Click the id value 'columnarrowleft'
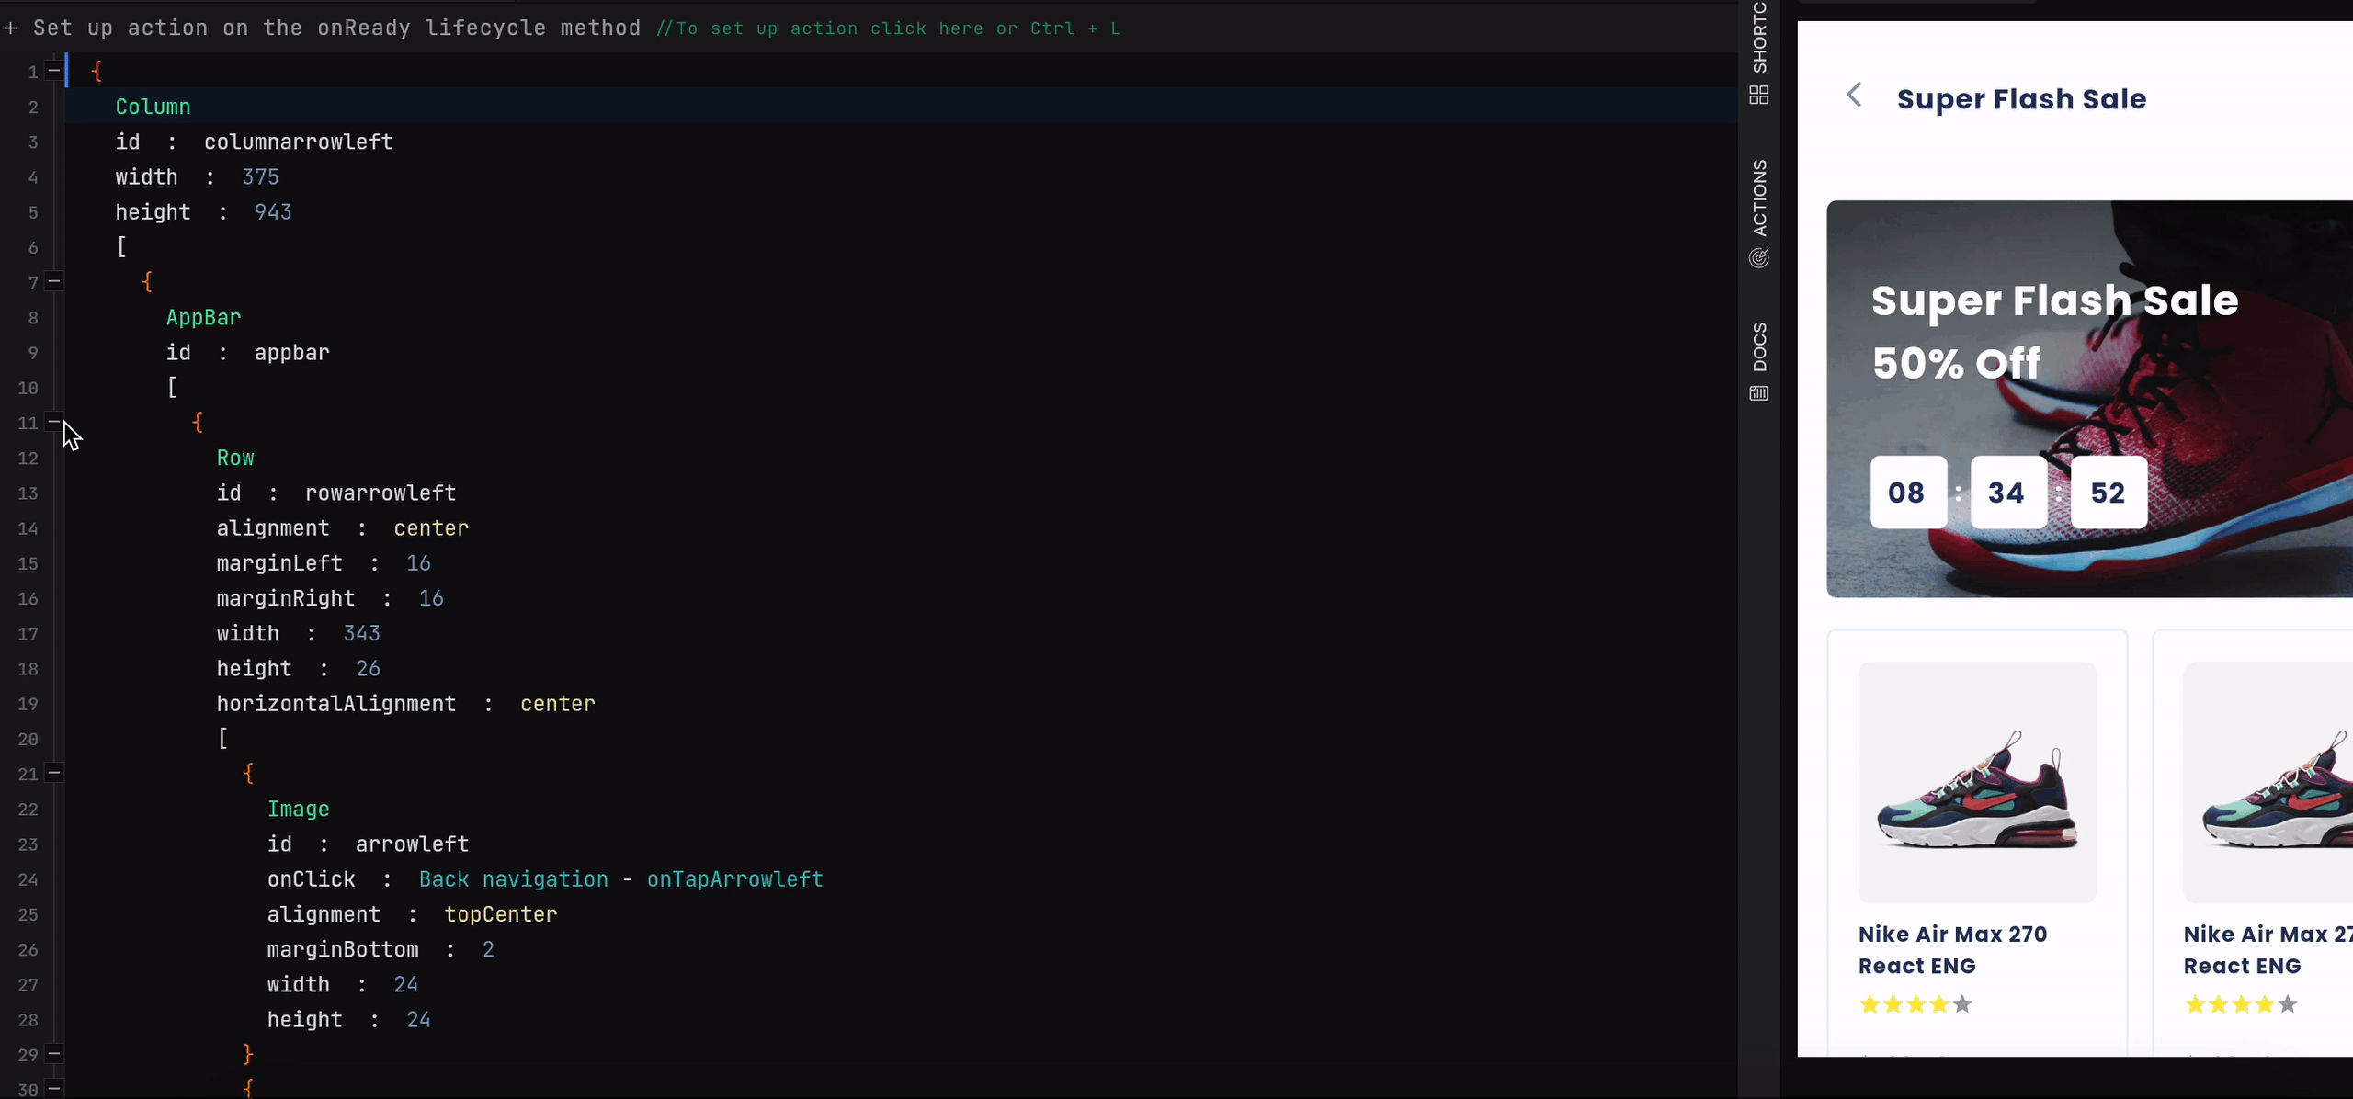The image size is (2353, 1099). point(298,142)
